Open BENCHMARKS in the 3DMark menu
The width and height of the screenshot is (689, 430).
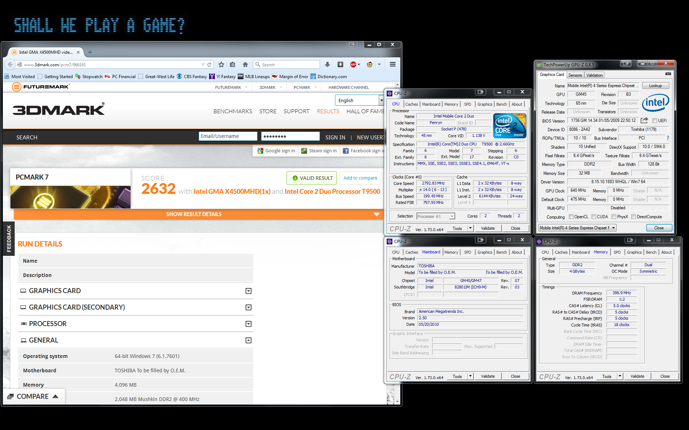point(233,111)
